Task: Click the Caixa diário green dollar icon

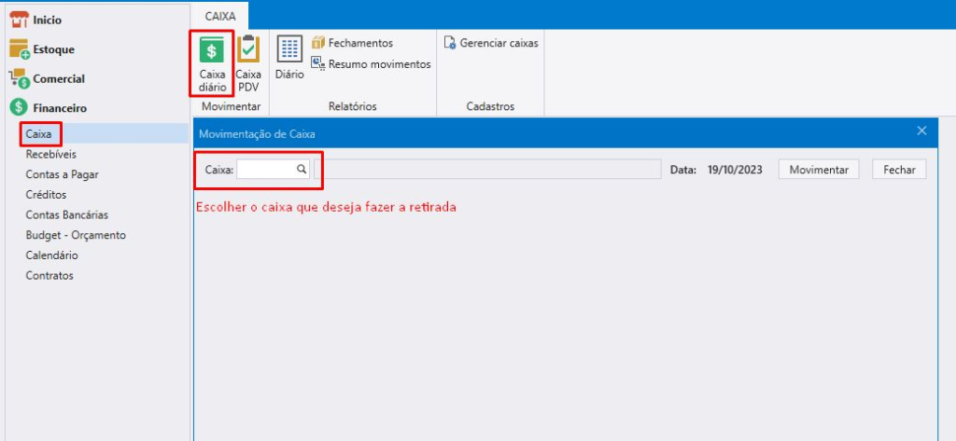Action: (212, 51)
